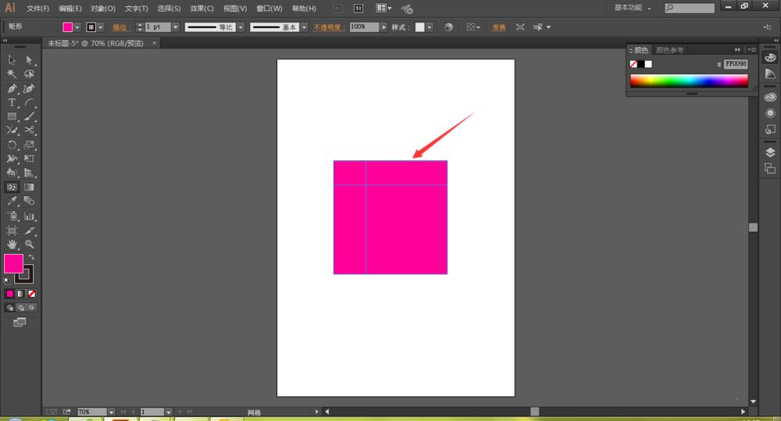Image resolution: width=781 pixels, height=421 pixels.
Task: Activate the Type tool
Action: [12, 102]
